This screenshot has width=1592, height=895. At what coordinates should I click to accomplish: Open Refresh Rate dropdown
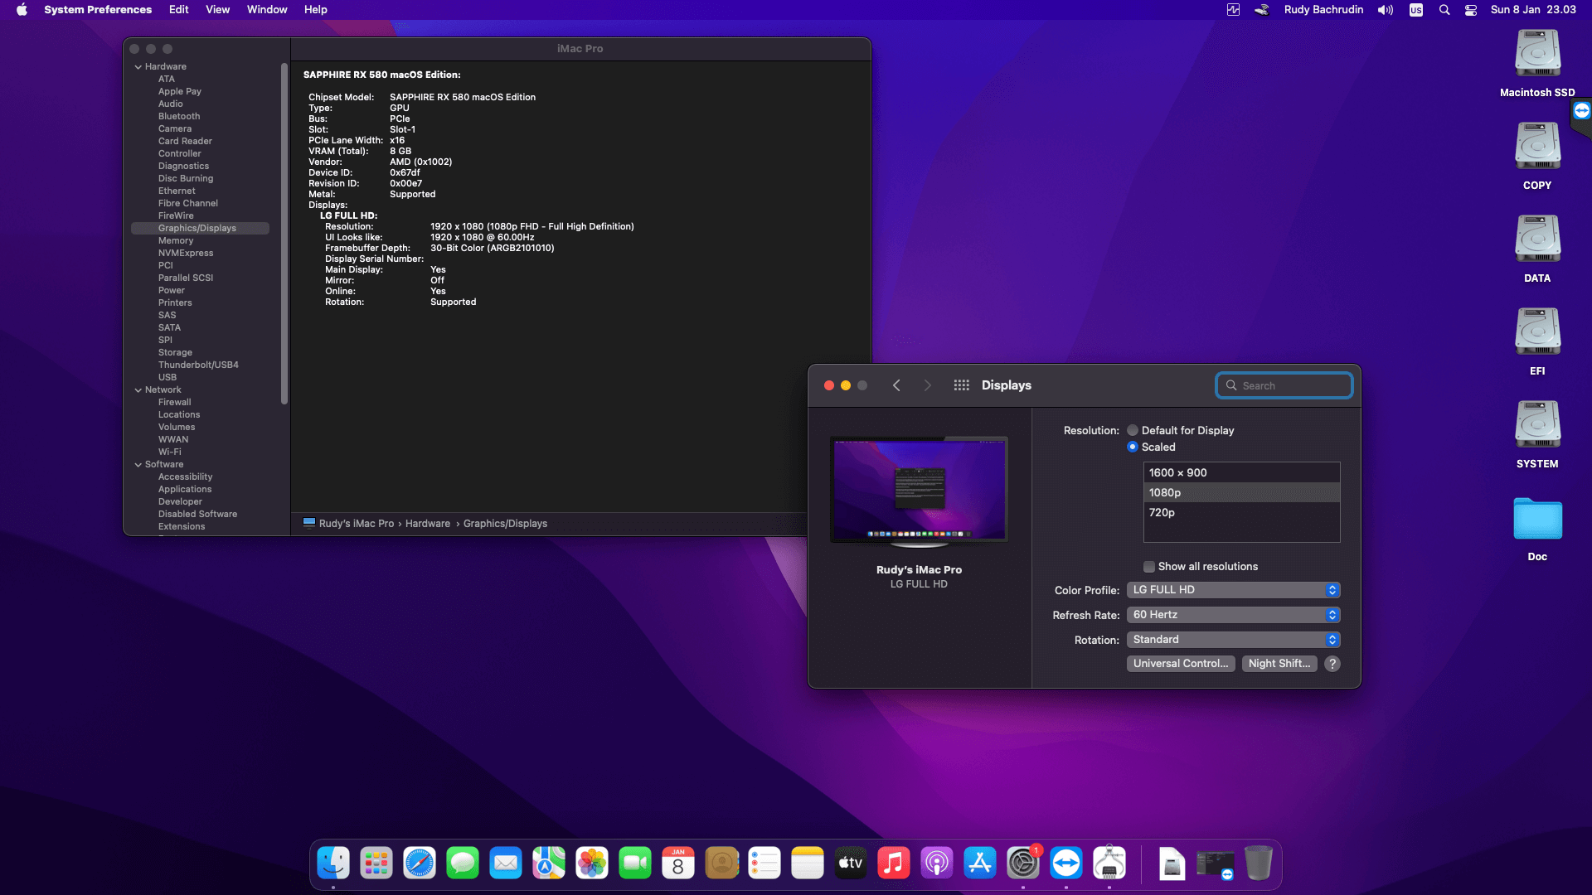pyautogui.click(x=1234, y=615)
